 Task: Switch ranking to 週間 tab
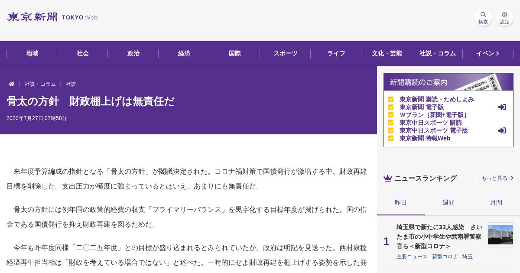448,202
